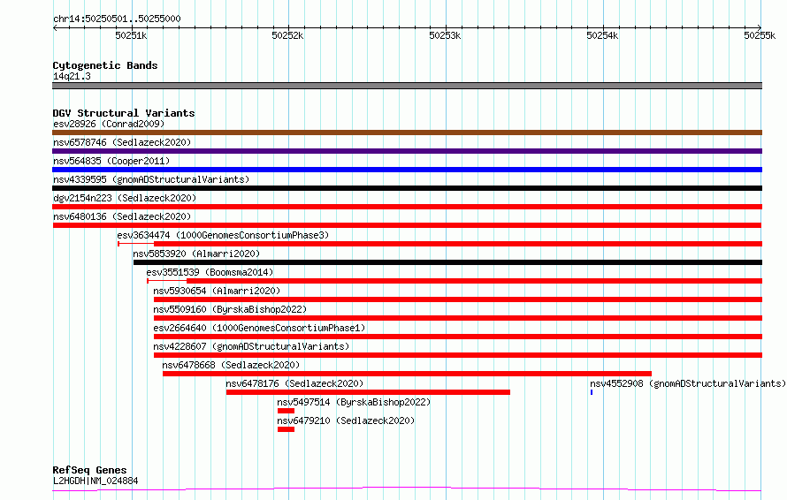Select the black nsv4339595 variant bar

point(407,188)
